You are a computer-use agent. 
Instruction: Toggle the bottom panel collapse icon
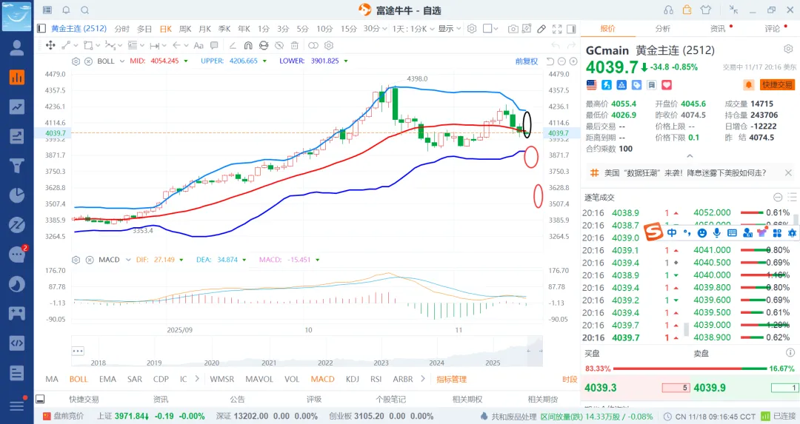tap(40, 399)
